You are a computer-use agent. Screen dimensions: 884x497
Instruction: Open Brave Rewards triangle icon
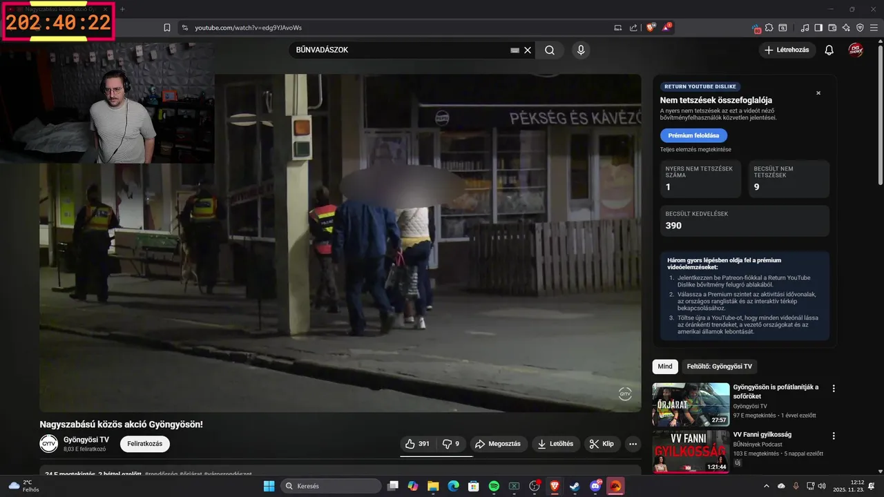click(667, 28)
